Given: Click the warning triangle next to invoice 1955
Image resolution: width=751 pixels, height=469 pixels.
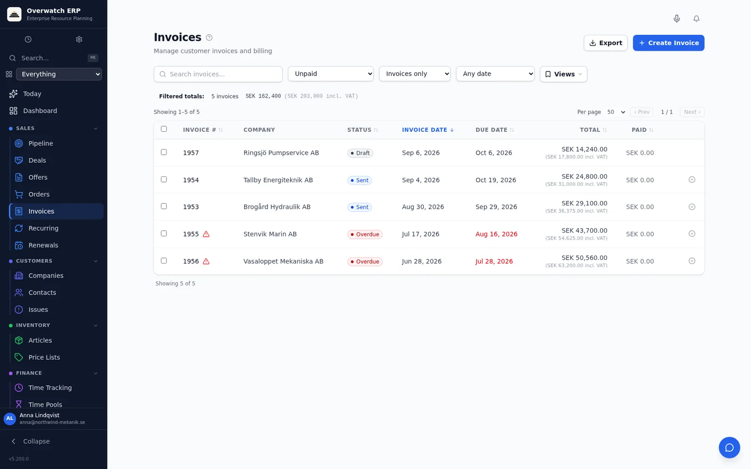Looking at the screenshot, I should [x=206, y=234].
